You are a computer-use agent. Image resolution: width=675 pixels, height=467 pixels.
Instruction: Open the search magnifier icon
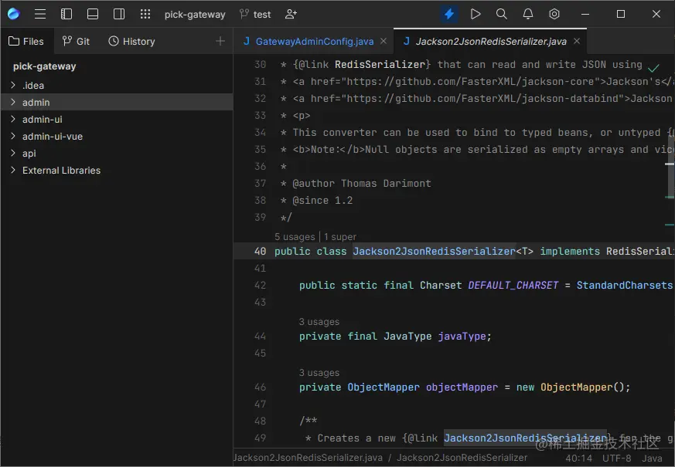click(502, 14)
